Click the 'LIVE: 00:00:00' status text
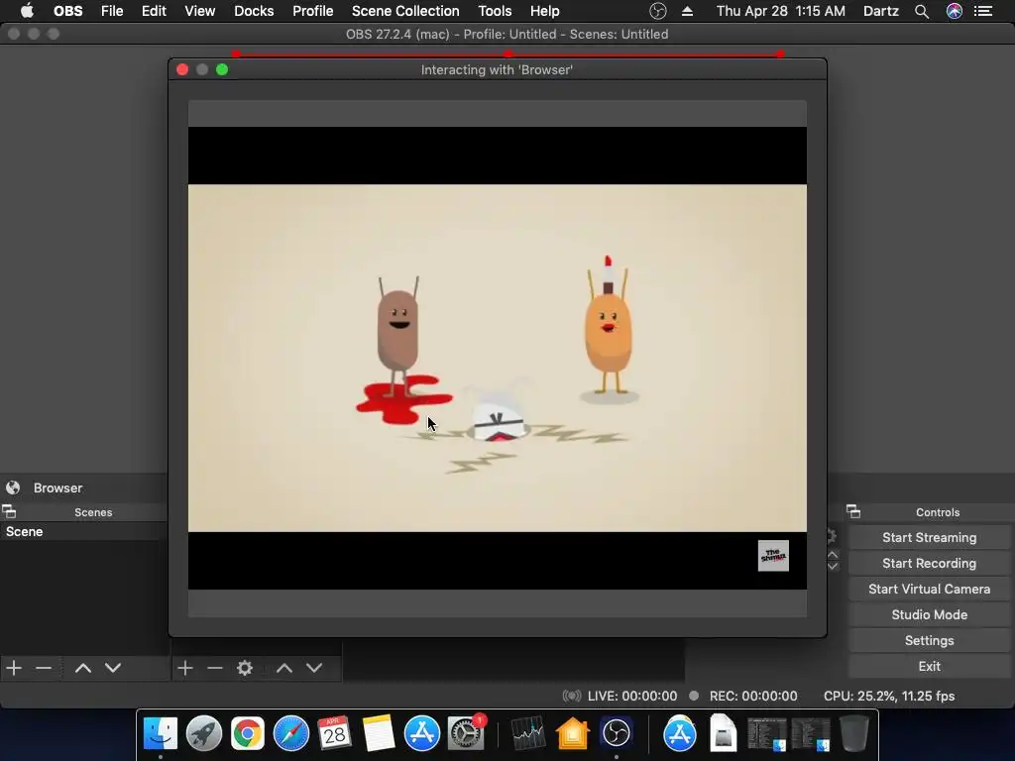Image resolution: width=1015 pixels, height=761 pixels. 631,696
